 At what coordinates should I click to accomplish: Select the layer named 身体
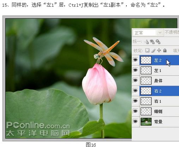tap(159, 81)
